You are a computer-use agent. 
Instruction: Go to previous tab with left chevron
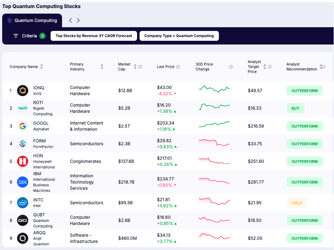click(71, 20)
